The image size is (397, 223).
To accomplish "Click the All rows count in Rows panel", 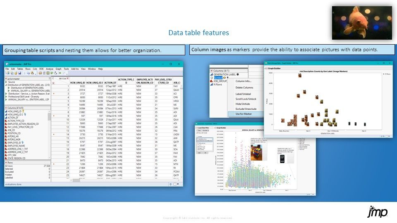I will tap(47, 166).
